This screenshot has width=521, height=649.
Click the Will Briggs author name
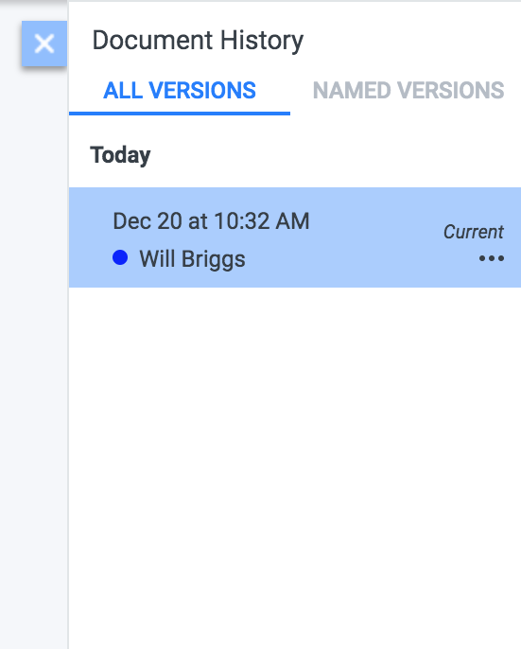coord(193,259)
